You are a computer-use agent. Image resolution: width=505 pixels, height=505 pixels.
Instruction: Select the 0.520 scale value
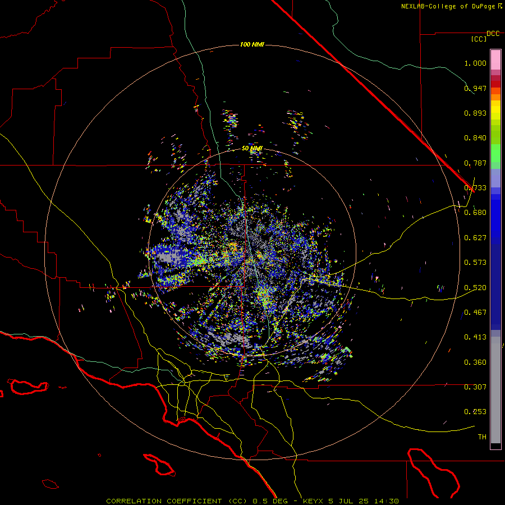tap(475, 288)
